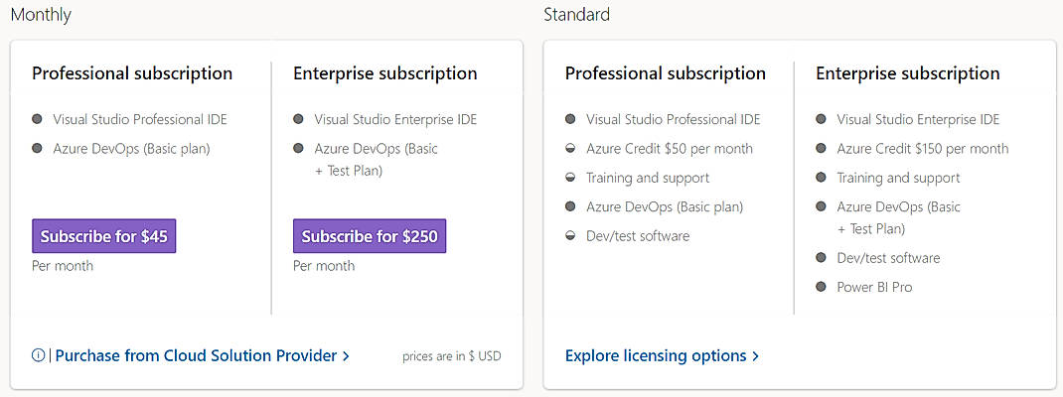
Task: Click the chevron after Cloud Solution Provider
Action: coord(346,355)
